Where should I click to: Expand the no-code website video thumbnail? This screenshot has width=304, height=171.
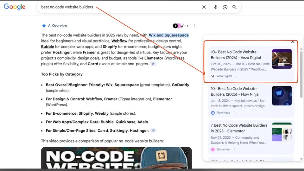pos(186,152)
